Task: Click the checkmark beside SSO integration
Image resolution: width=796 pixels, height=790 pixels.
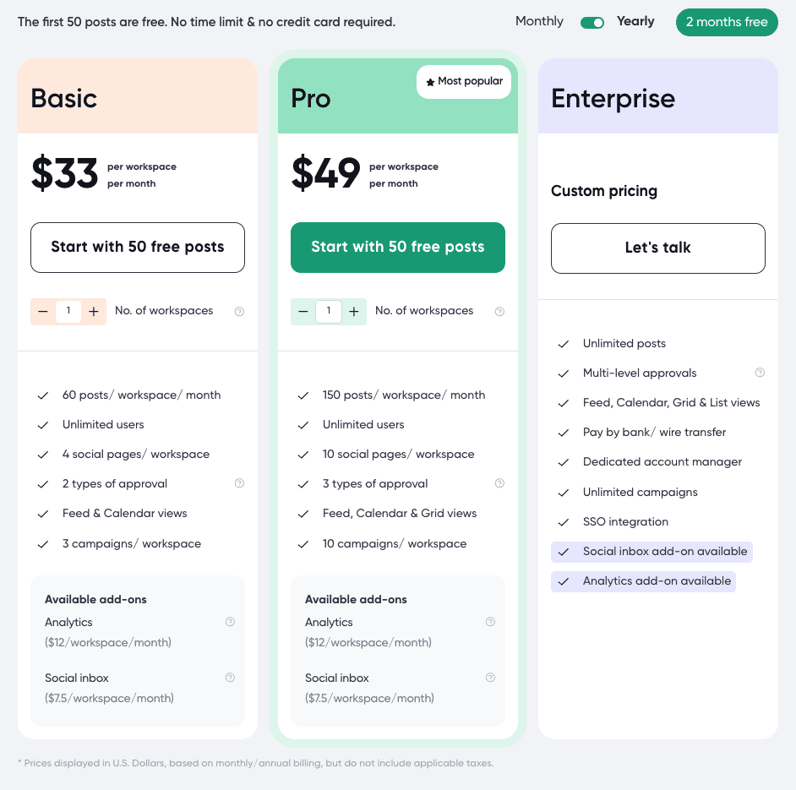Action: [564, 521]
